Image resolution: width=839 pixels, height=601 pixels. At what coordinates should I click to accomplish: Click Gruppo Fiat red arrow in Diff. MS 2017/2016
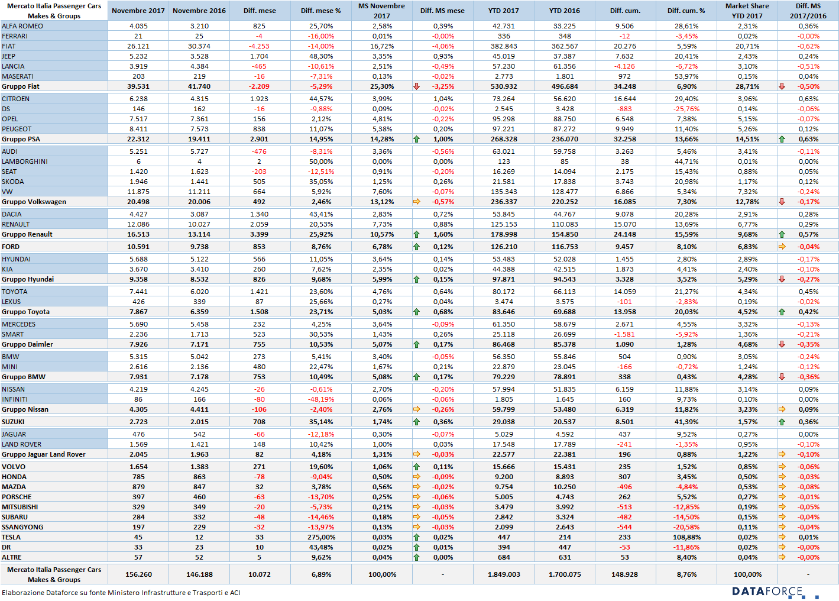(782, 86)
